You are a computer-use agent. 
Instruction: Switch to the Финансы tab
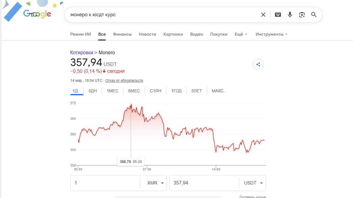coord(122,34)
